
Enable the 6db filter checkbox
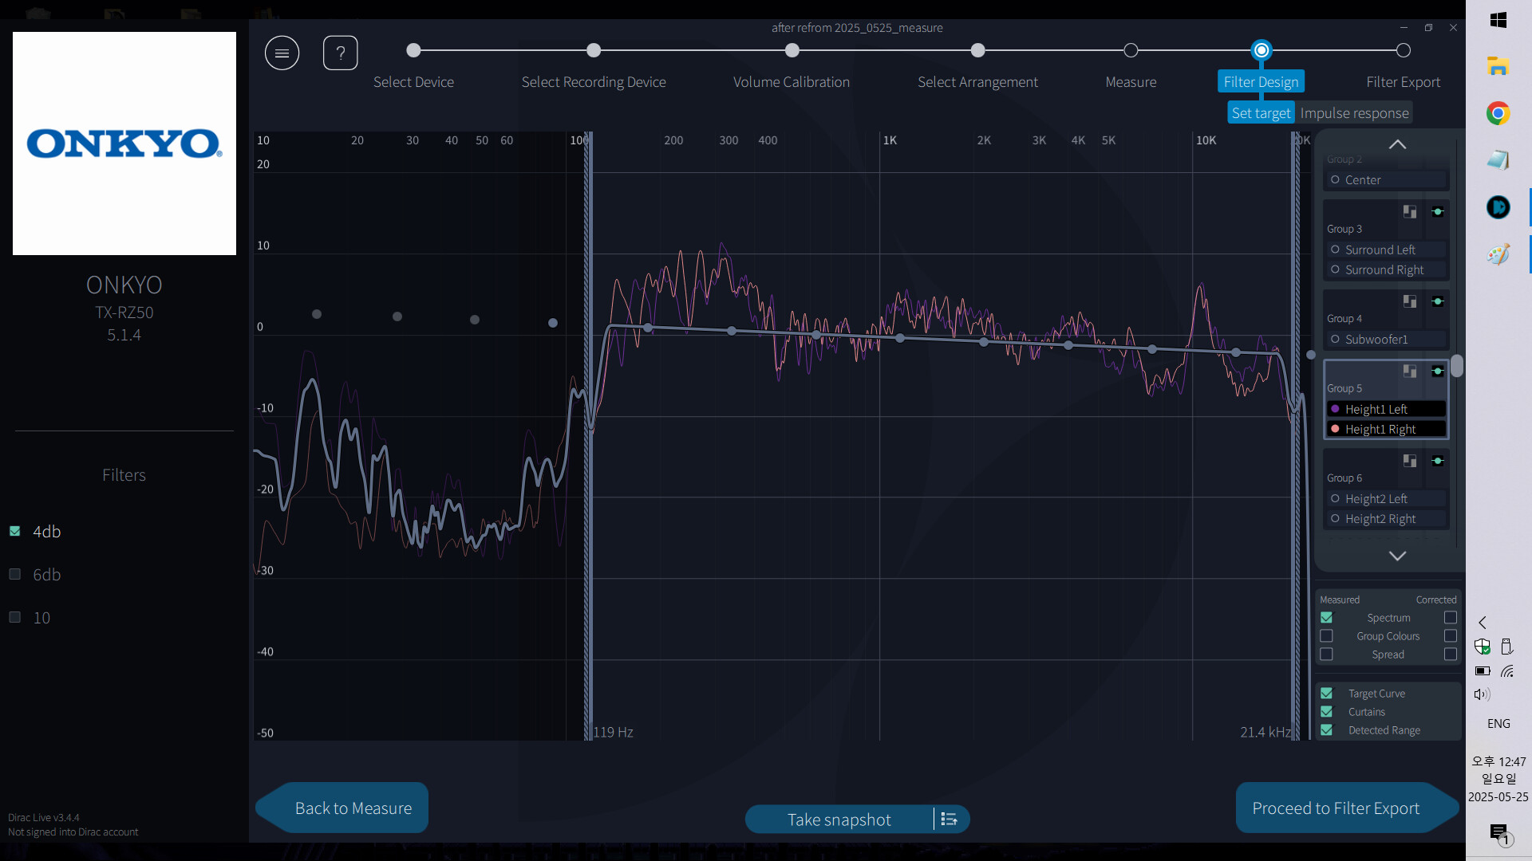pos(14,574)
